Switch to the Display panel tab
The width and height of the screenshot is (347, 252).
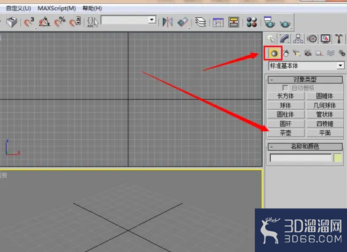326,39
